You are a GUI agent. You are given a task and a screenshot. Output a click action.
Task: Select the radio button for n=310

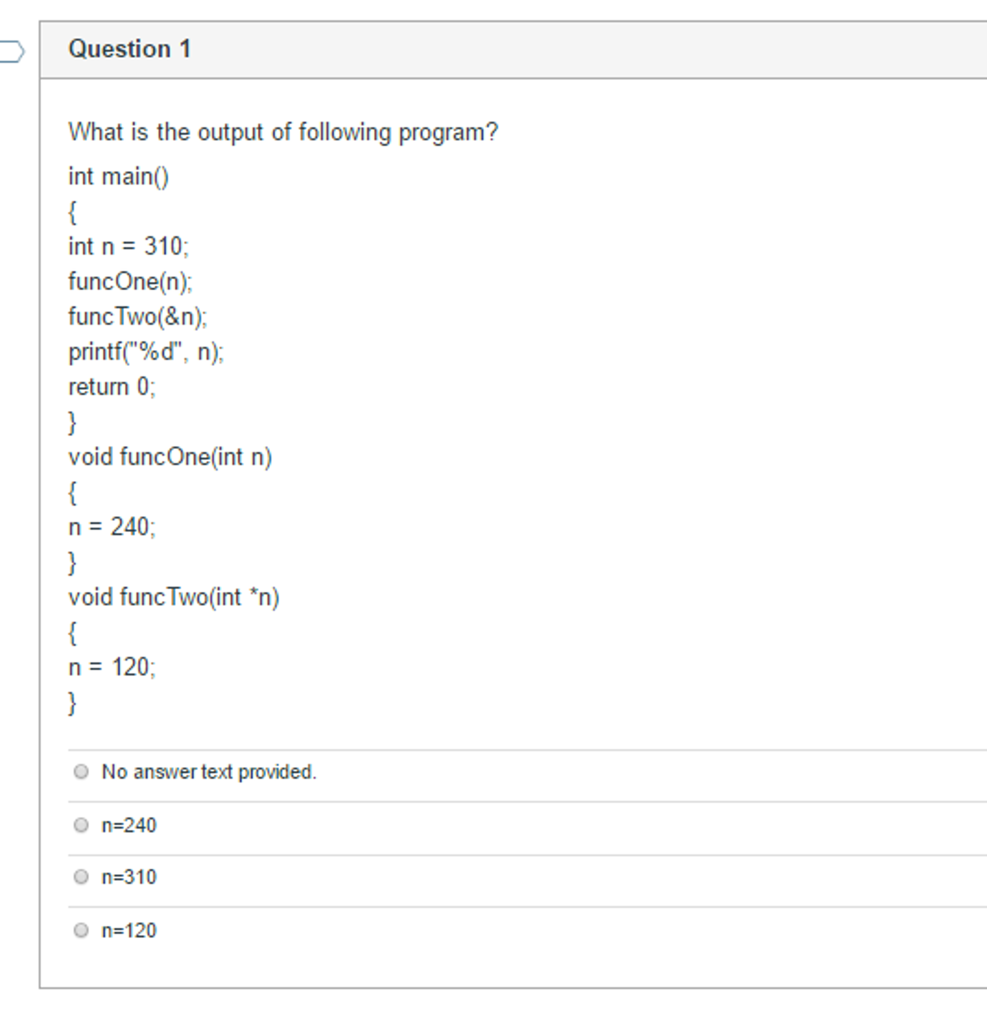coord(82,878)
